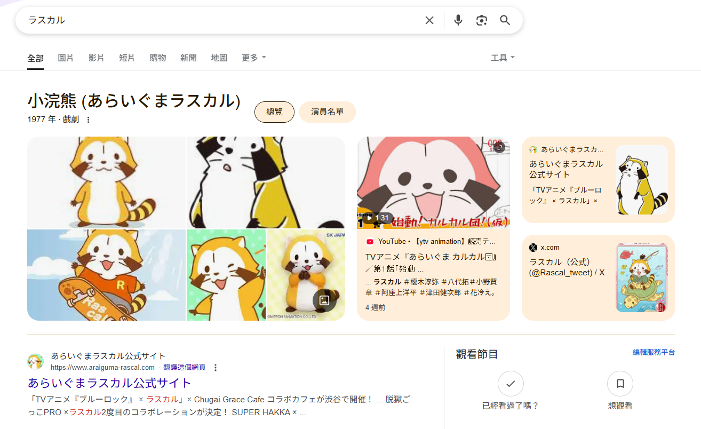Click the YouTube logo icon in the video card
Image resolution: width=701 pixels, height=429 pixels.
tap(370, 241)
